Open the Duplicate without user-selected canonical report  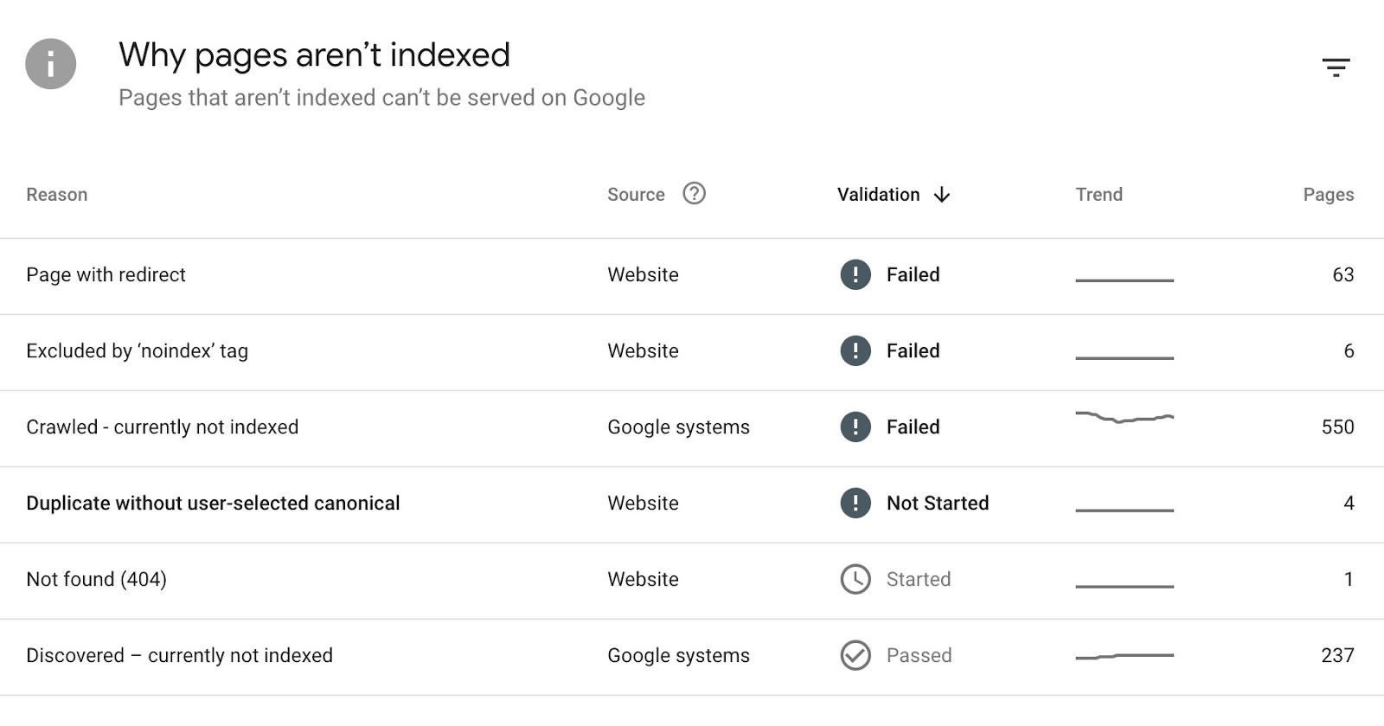click(213, 503)
